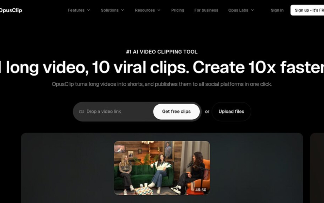324x203 pixels.
Task: Click the link chain icon in input
Action: (81, 111)
